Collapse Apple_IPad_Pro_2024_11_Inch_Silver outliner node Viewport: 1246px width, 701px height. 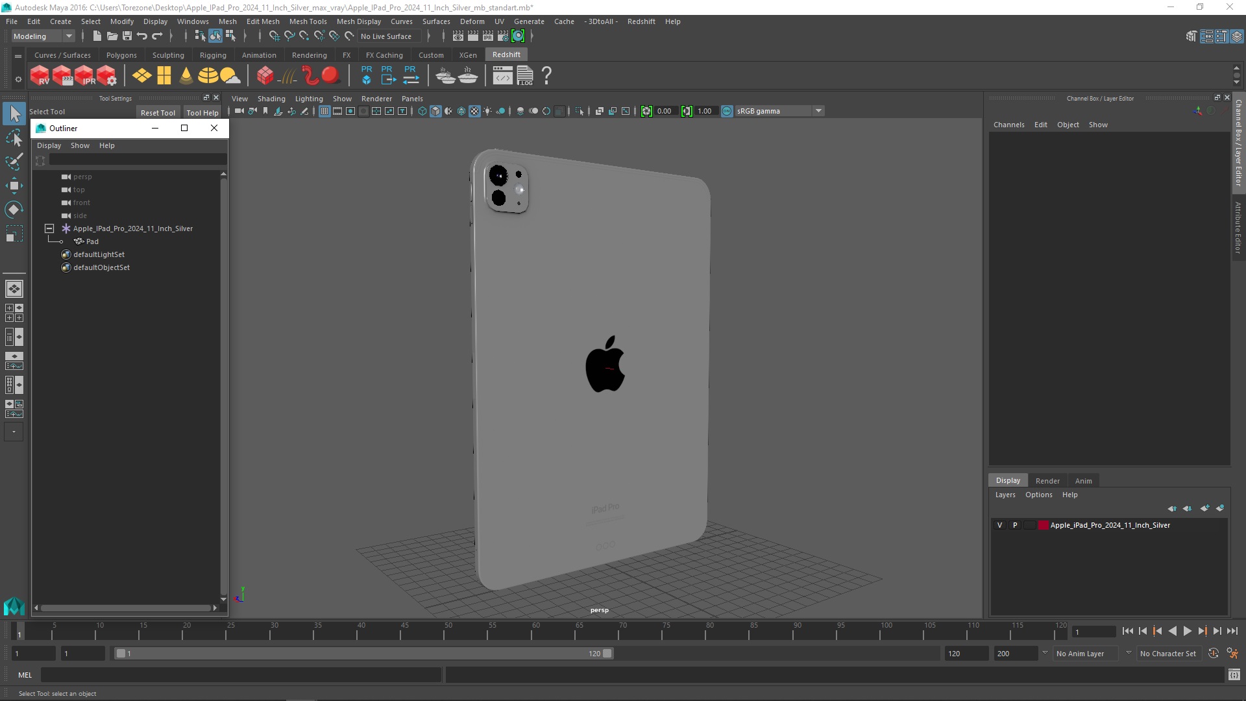(49, 228)
